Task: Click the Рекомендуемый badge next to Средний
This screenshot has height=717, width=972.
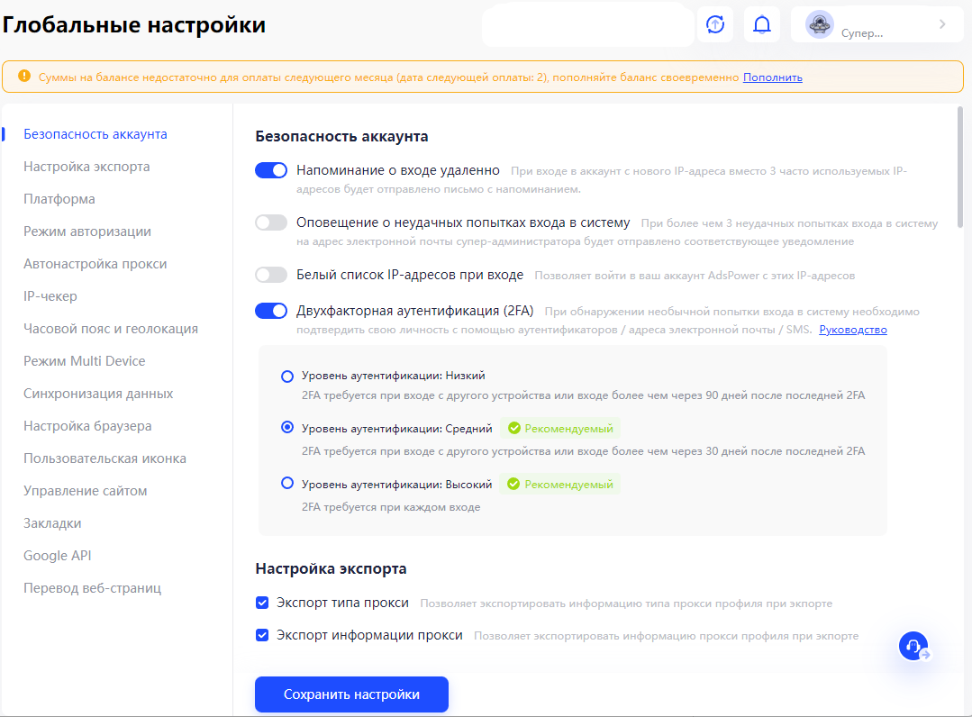Action: pos(560,428)
